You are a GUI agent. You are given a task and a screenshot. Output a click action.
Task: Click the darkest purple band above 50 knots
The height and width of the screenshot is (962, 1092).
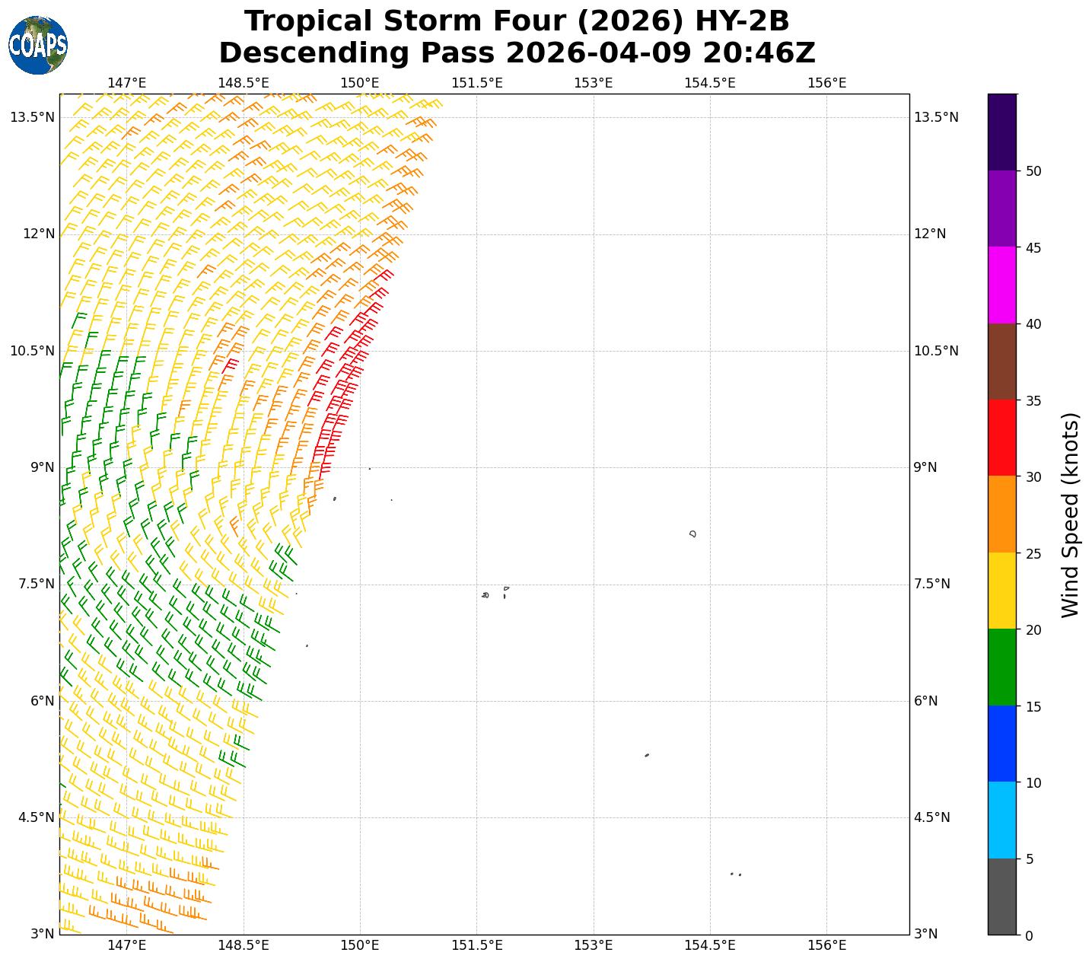(x=1001, y=132)
